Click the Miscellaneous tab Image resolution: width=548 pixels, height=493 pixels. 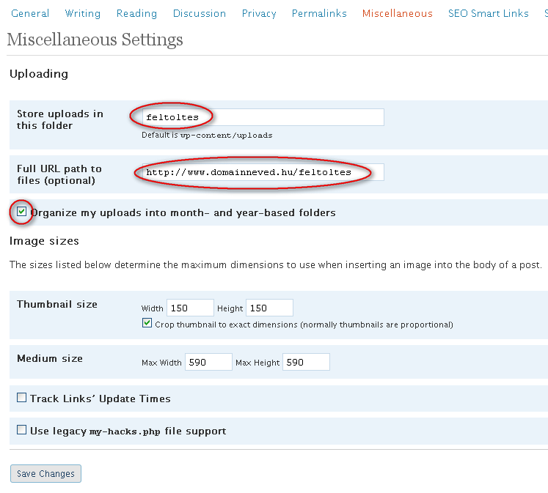point(397,13)
